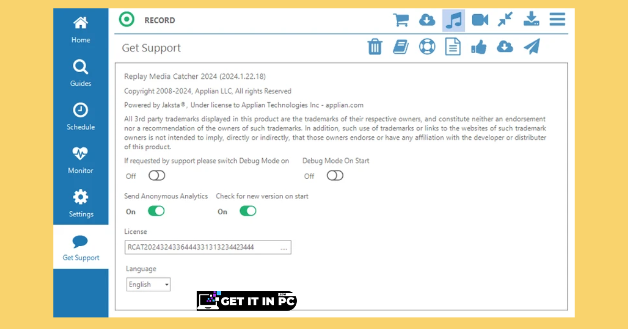Click the top cloud download icon
628x329 pixels.
click(427, 20)
